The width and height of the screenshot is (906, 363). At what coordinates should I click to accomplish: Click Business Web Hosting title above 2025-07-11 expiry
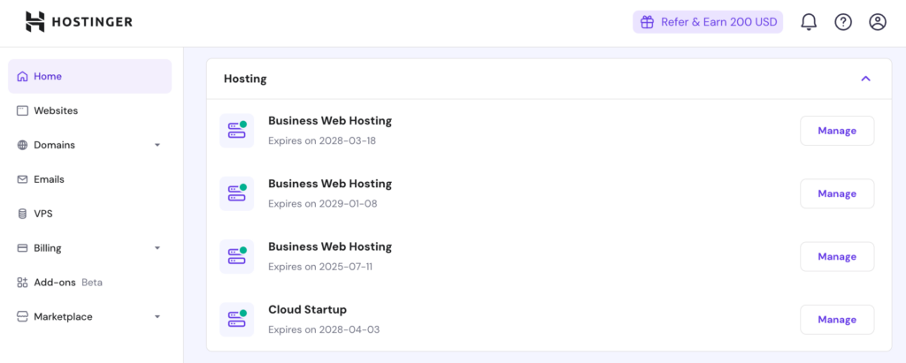[x=330, y=246]
